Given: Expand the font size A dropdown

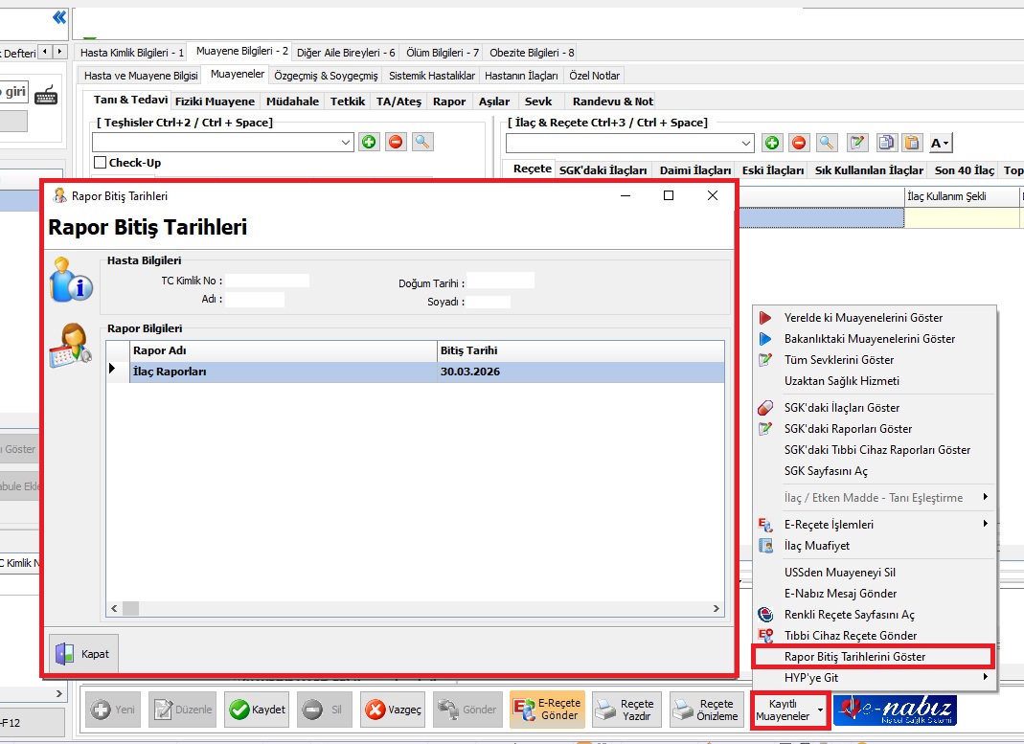Looking at the screenshot, I should (x=941, y=144).
